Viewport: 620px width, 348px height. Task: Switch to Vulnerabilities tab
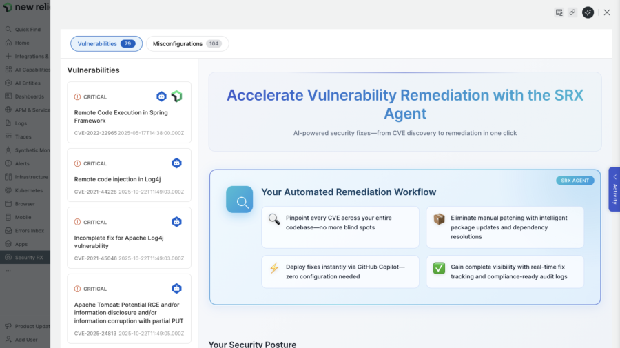[x=106, y=44]
